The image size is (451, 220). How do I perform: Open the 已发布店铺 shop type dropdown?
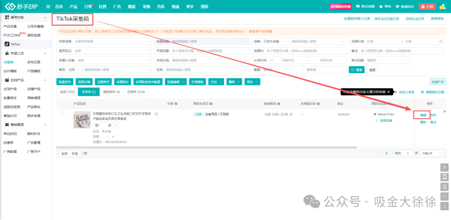click(x=275, y=41)
